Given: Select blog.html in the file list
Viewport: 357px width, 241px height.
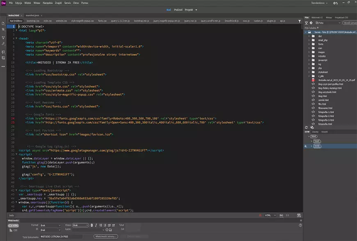Looking at the screenshot, I should tap(322, 96).
